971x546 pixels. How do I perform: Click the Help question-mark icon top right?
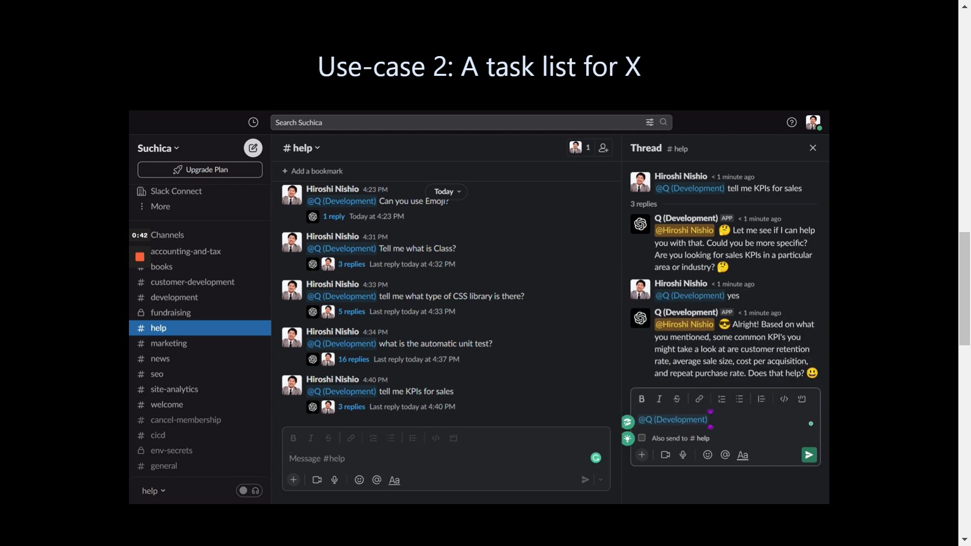(x=791, y=122)
